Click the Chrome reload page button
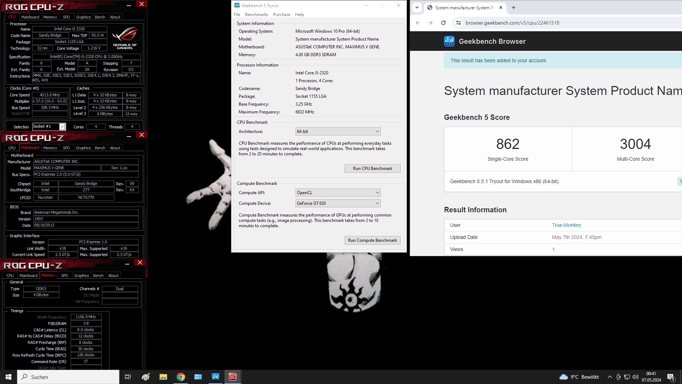Viewport: 682px width, 384px height. [443, 23]
